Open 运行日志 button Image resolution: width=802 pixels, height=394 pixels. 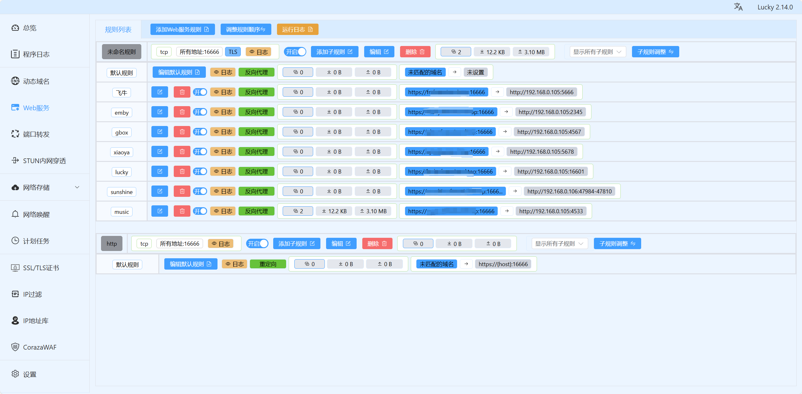(297, 29)
